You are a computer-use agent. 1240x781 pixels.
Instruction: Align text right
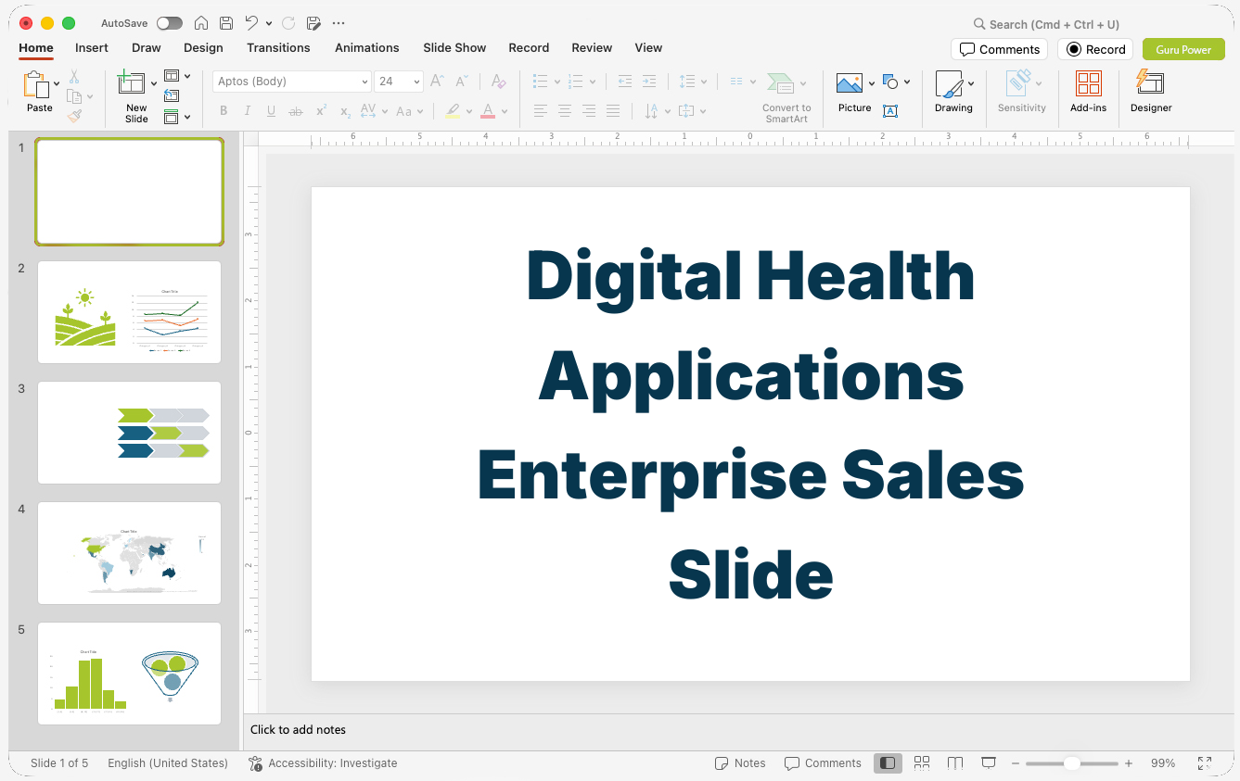pos(589,111)
